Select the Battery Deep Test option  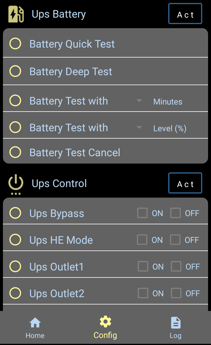pyautogui.click(x=15, y=71)
